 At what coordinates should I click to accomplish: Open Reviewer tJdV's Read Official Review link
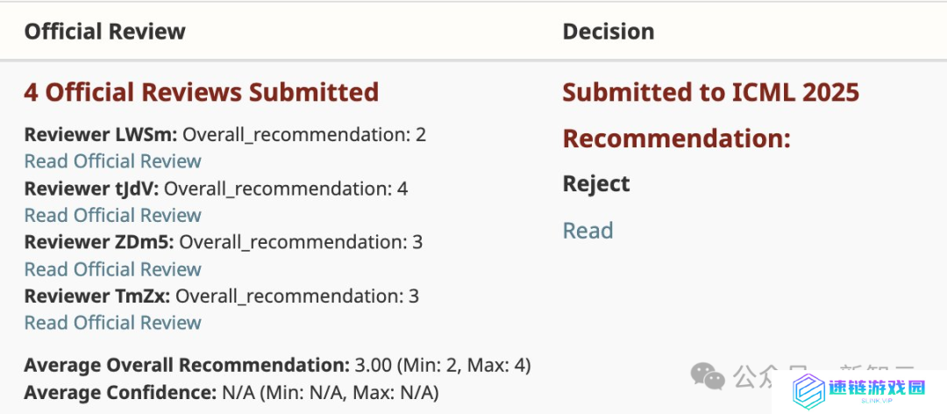(112, 215)
